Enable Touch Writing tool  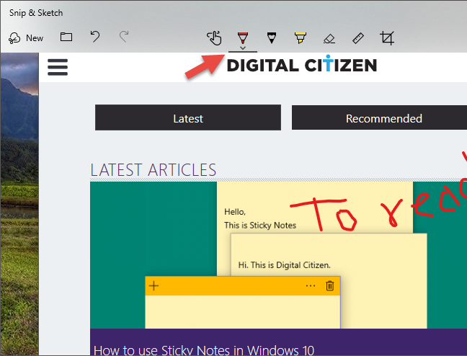[214, 38]
